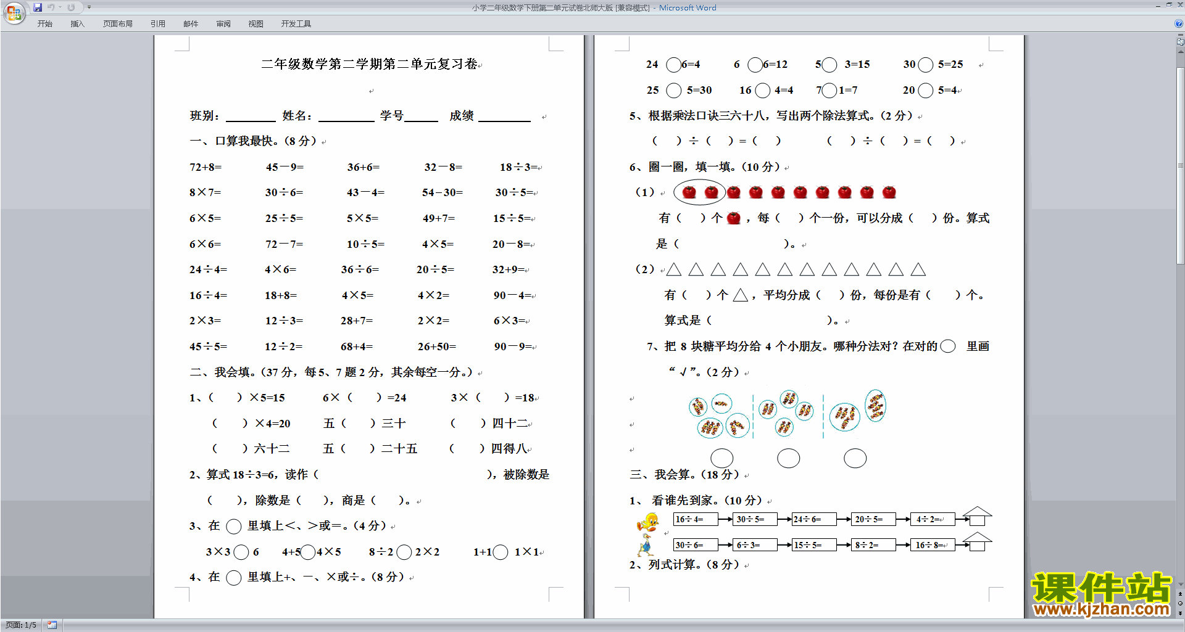
Task: Click the page count 页面: 1/5 in status bar
Action: (21, 625)
